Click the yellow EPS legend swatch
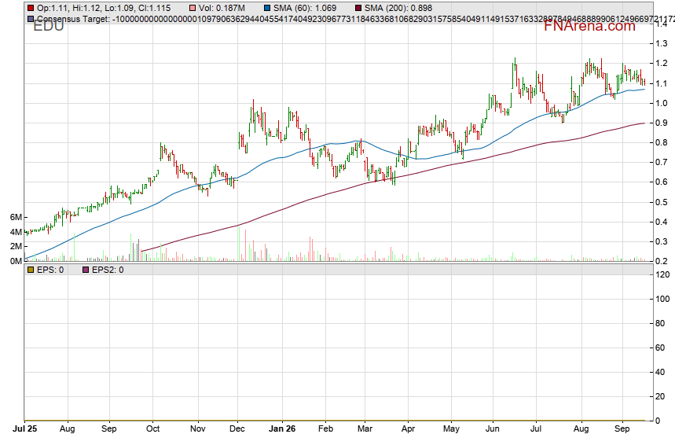Viewport: 675px width, 445px height. click(31, 270)
